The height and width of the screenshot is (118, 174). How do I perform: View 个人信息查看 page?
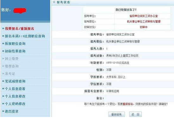[x=15, y=89]
